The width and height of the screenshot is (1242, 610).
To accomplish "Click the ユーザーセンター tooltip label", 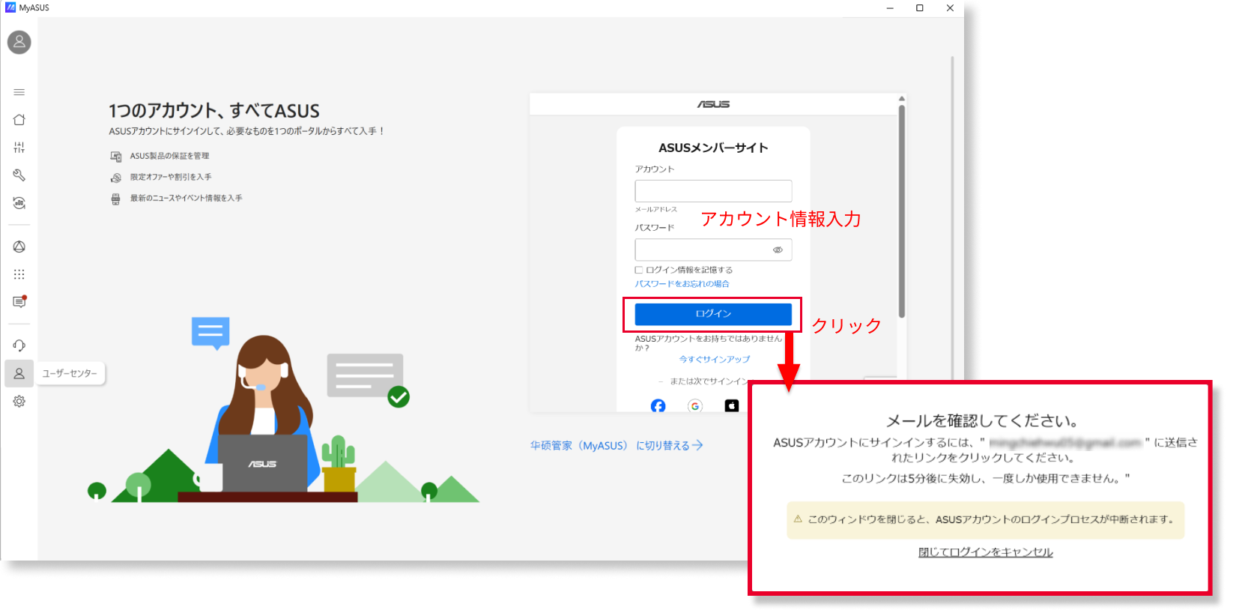I will 70,373.
